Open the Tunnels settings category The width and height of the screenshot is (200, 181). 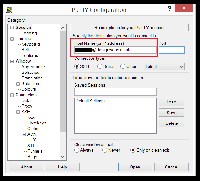pyautogui.click(x=35, y=151)
